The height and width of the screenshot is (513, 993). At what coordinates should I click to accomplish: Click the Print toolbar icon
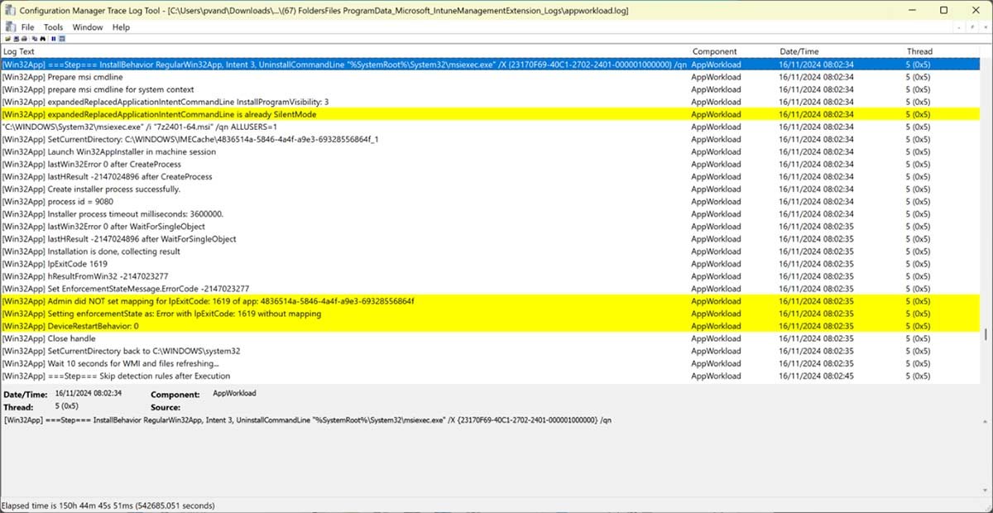(x=24, y=38)
